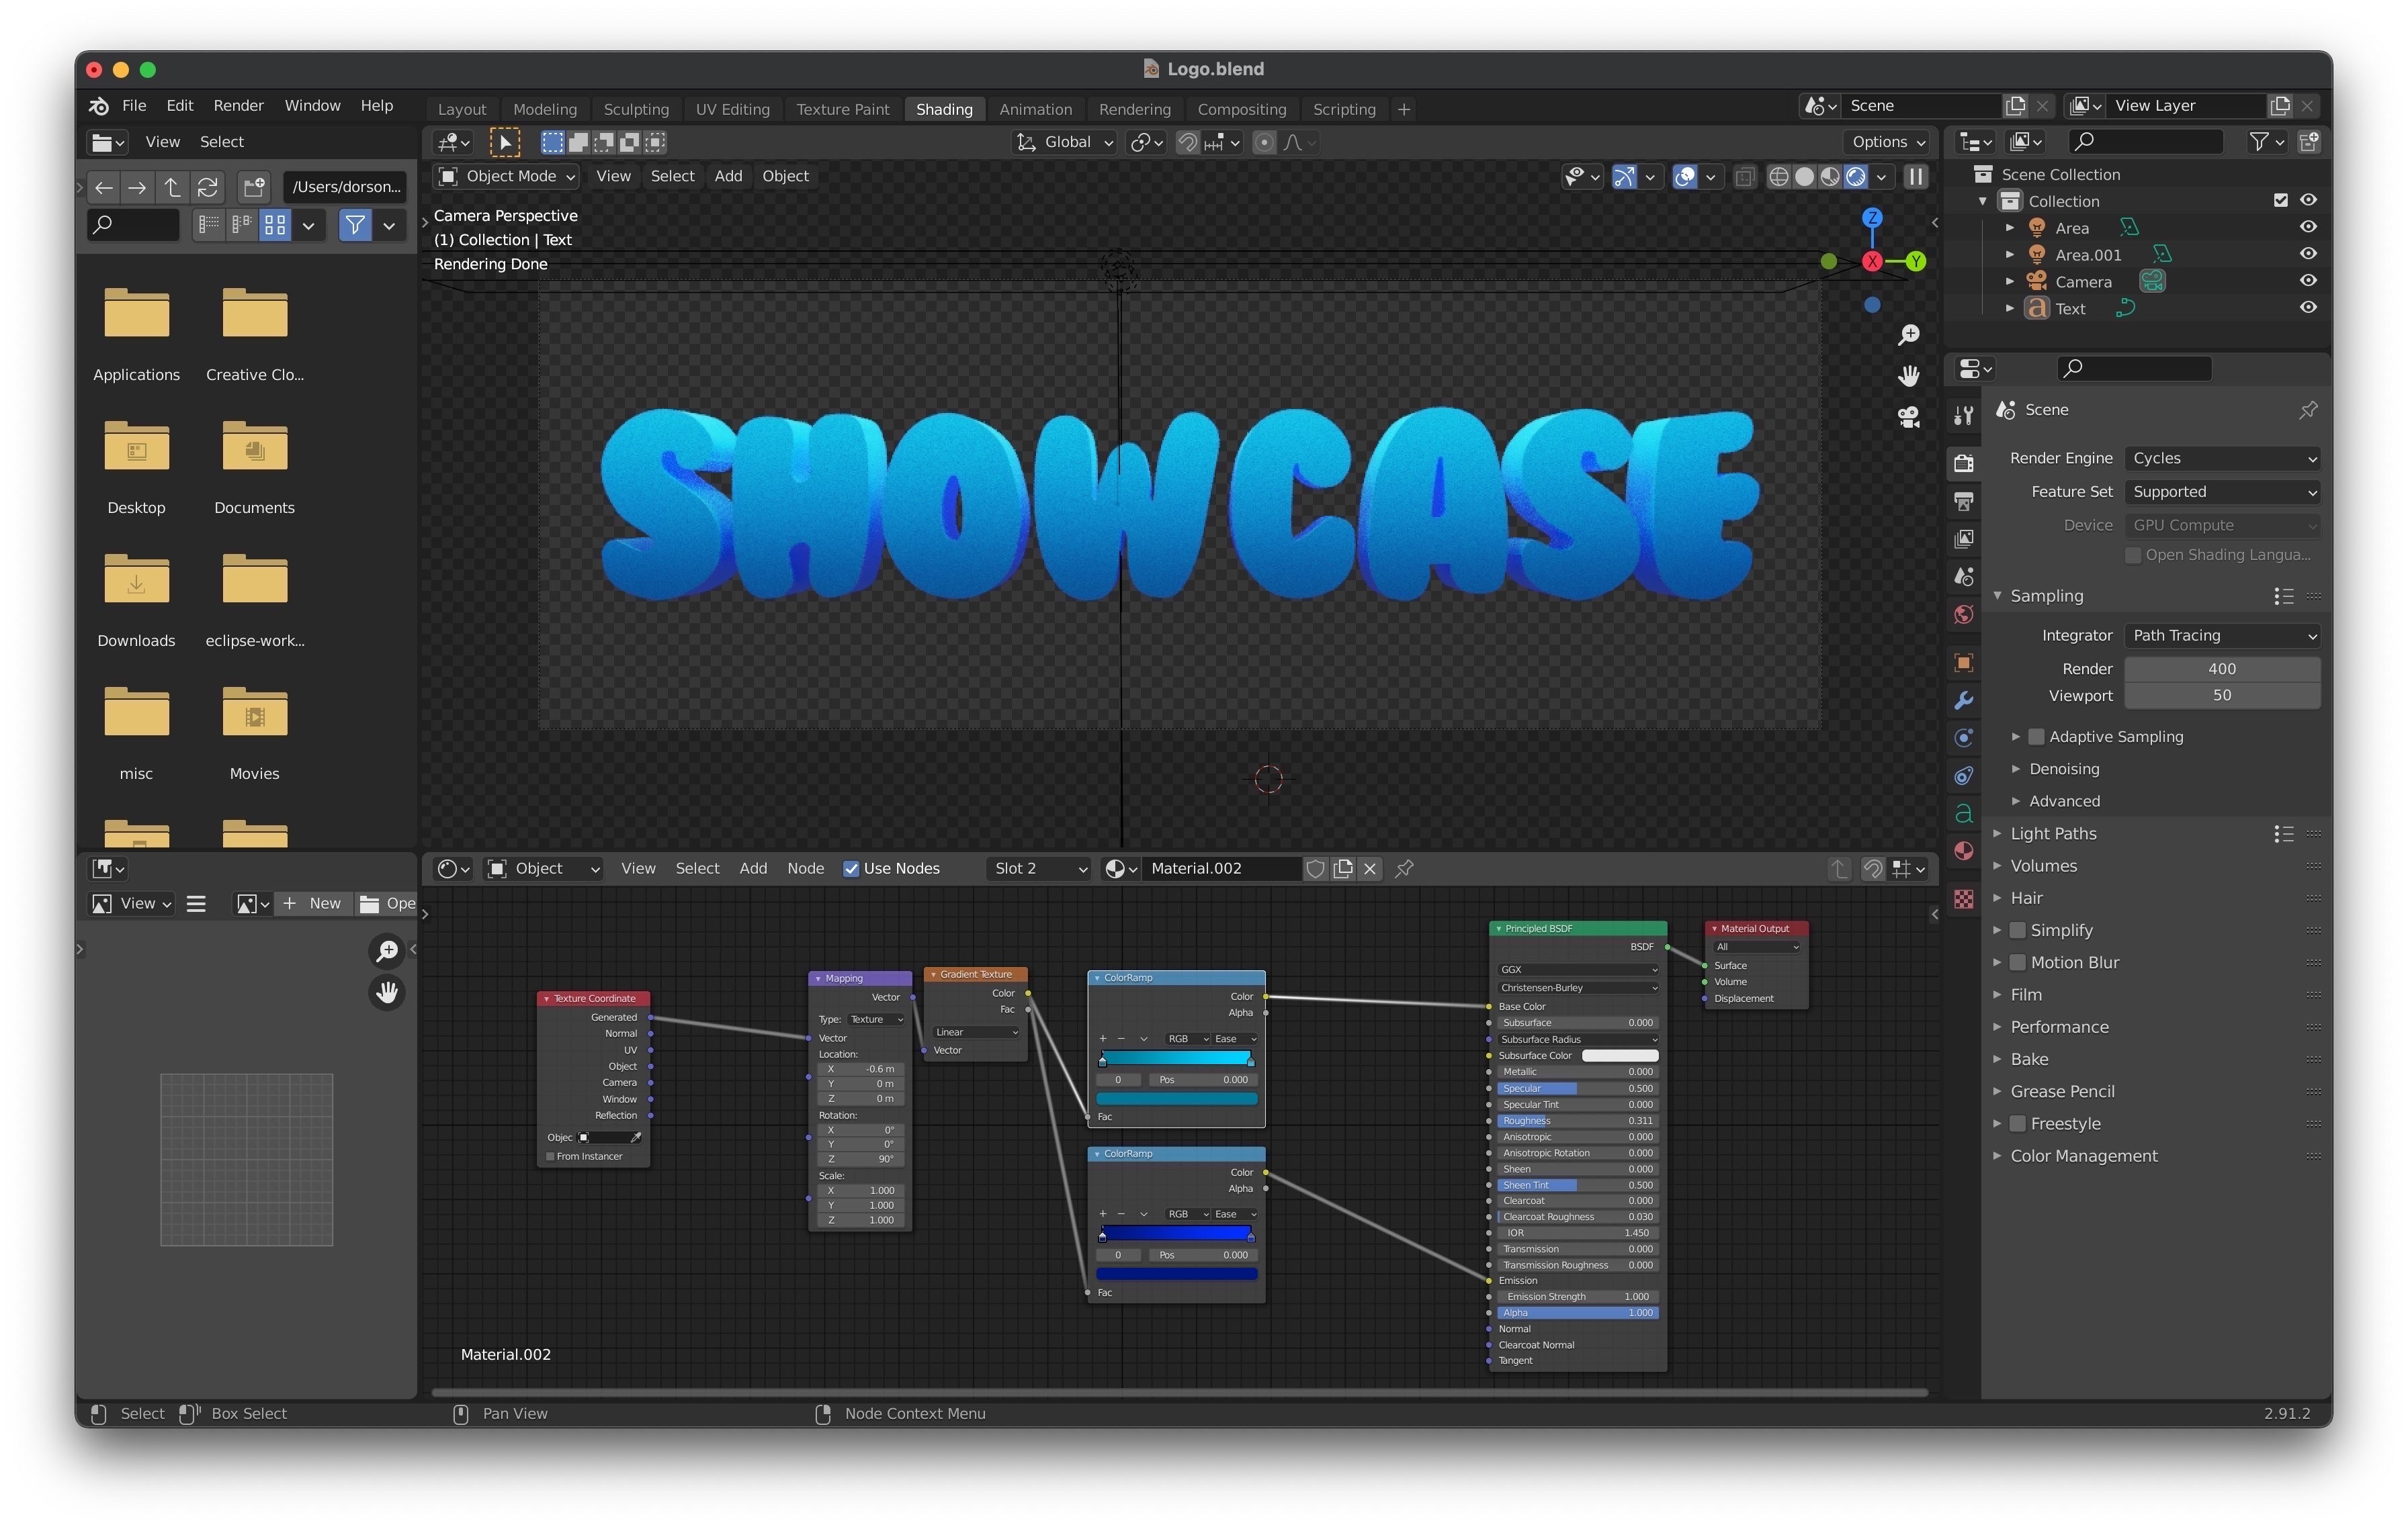Open the Render menu
The height and width of the screenshot is (1527, 2408).
(x=238, y=105)
